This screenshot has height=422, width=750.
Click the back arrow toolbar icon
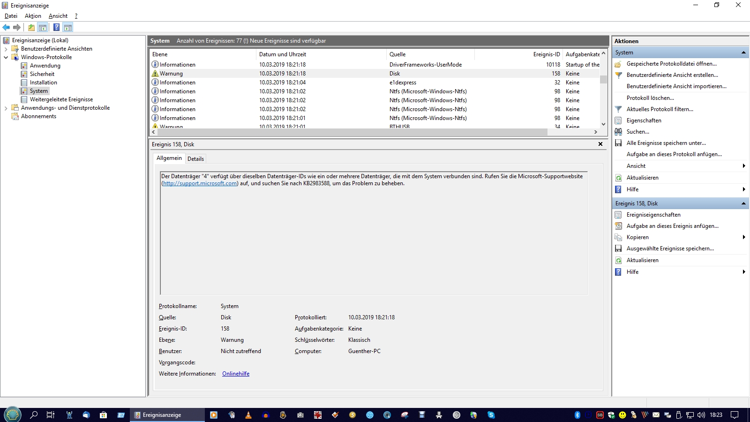click(6, 27)
